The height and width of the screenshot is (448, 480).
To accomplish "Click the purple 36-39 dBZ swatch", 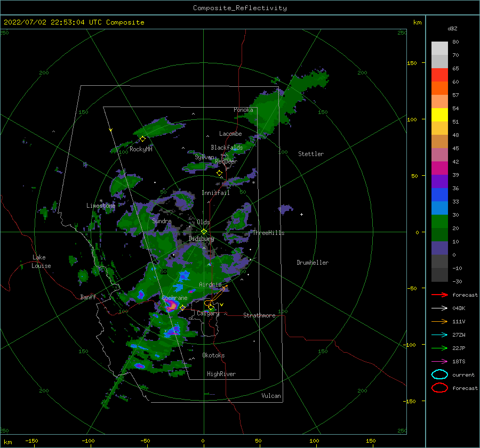I will (x=439, y=182).
